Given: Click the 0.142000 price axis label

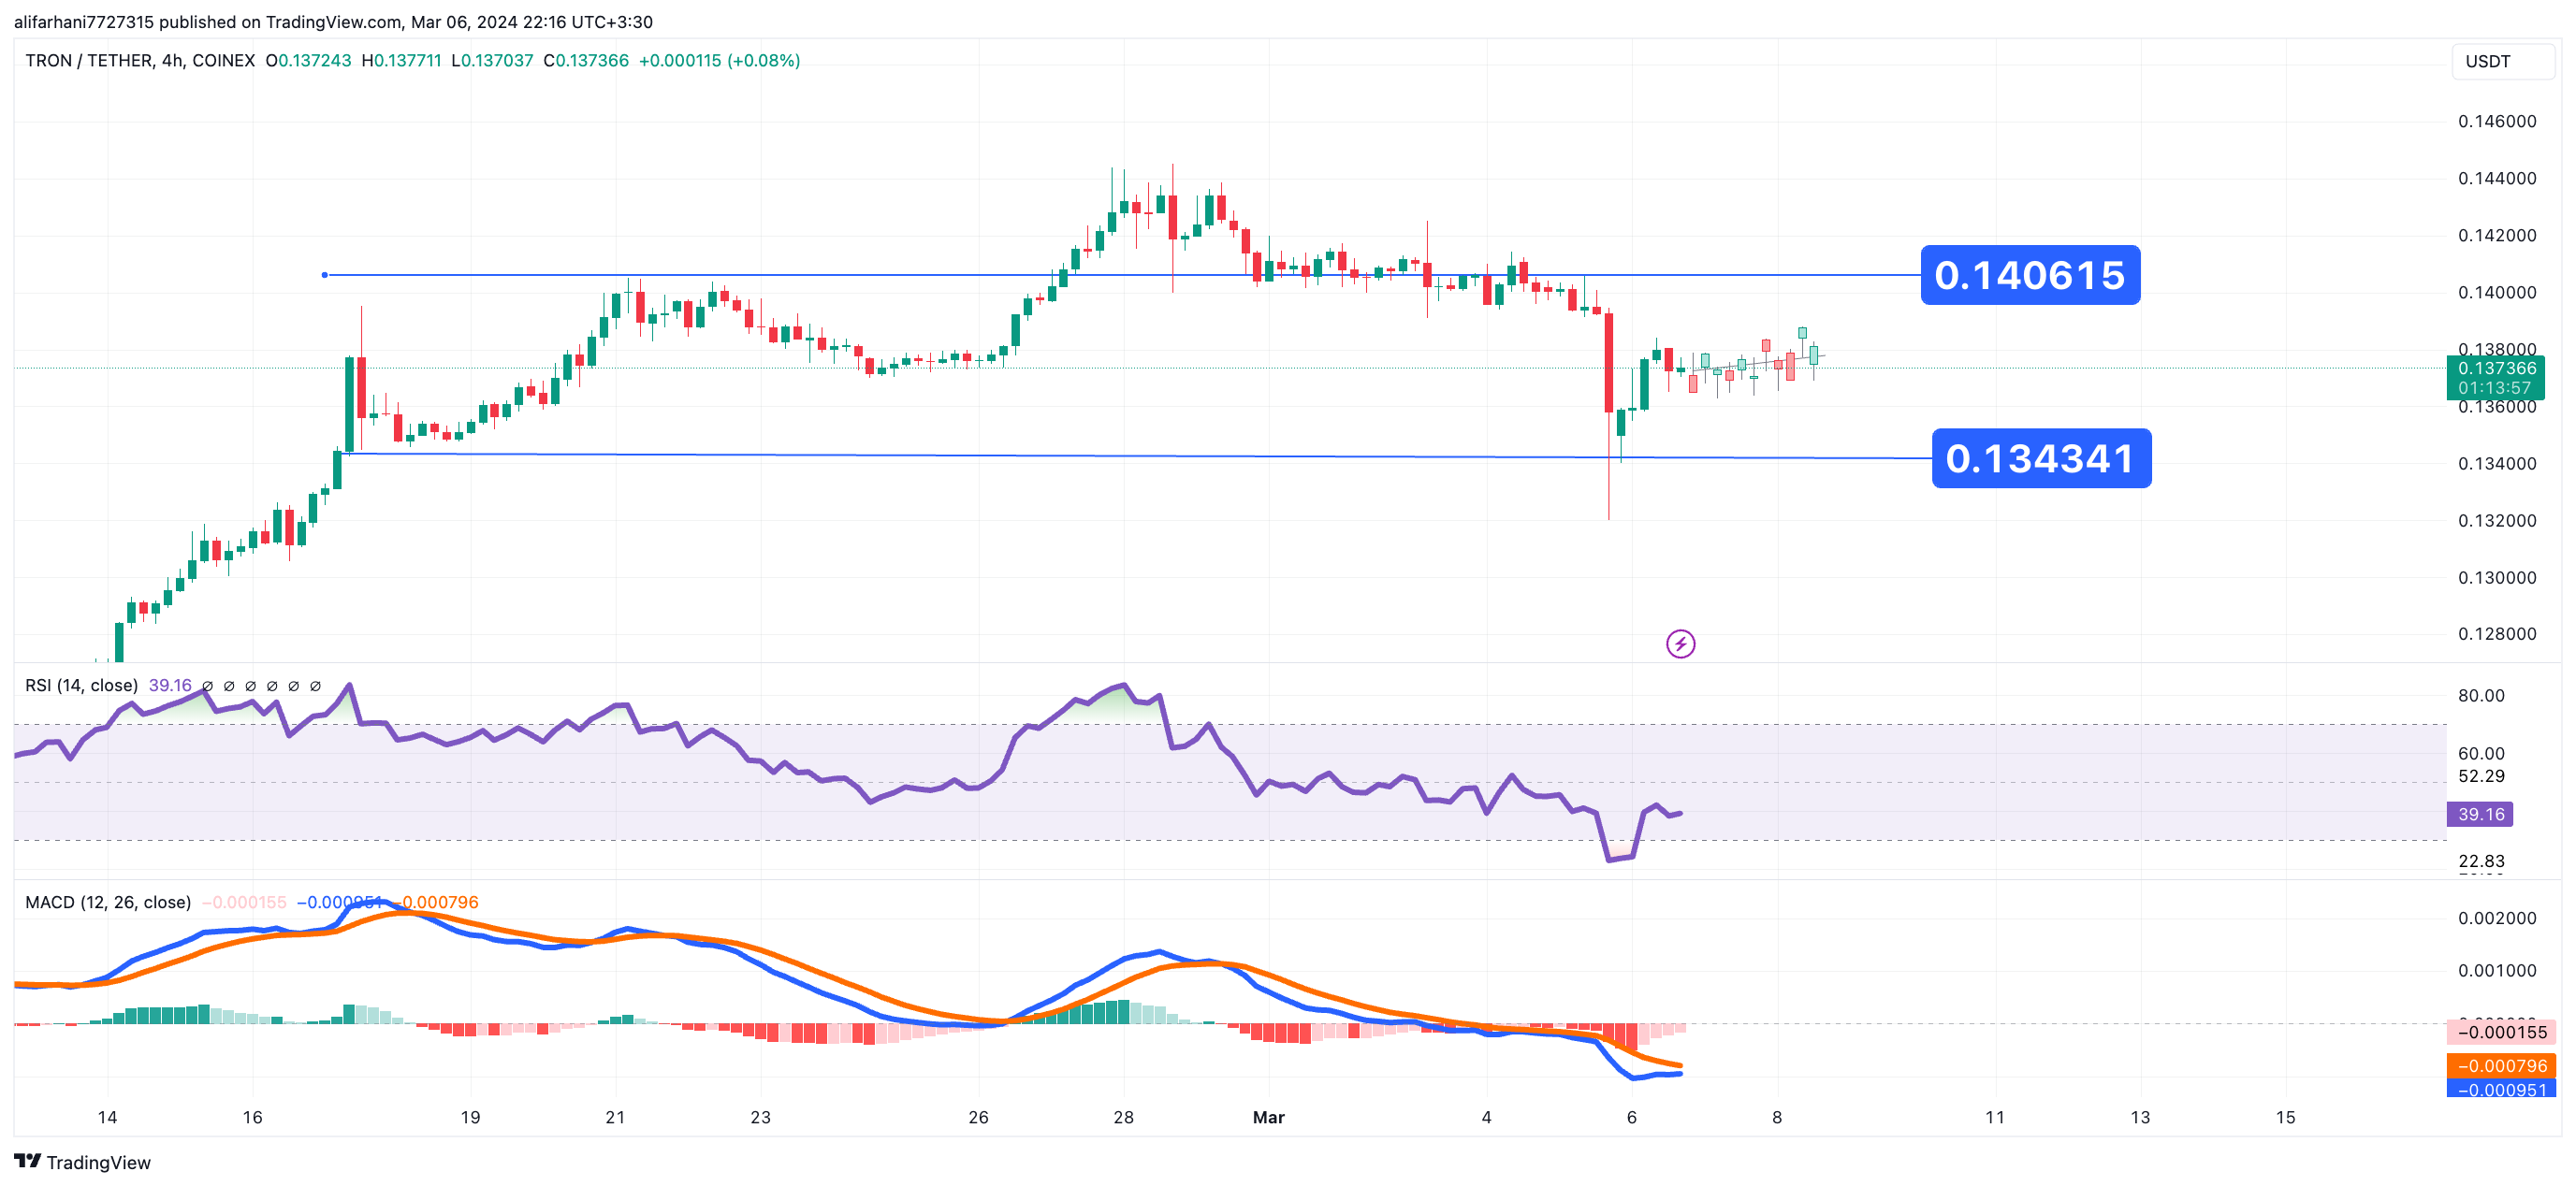Looking at the screenshot, I should [x=2497, y=236].
